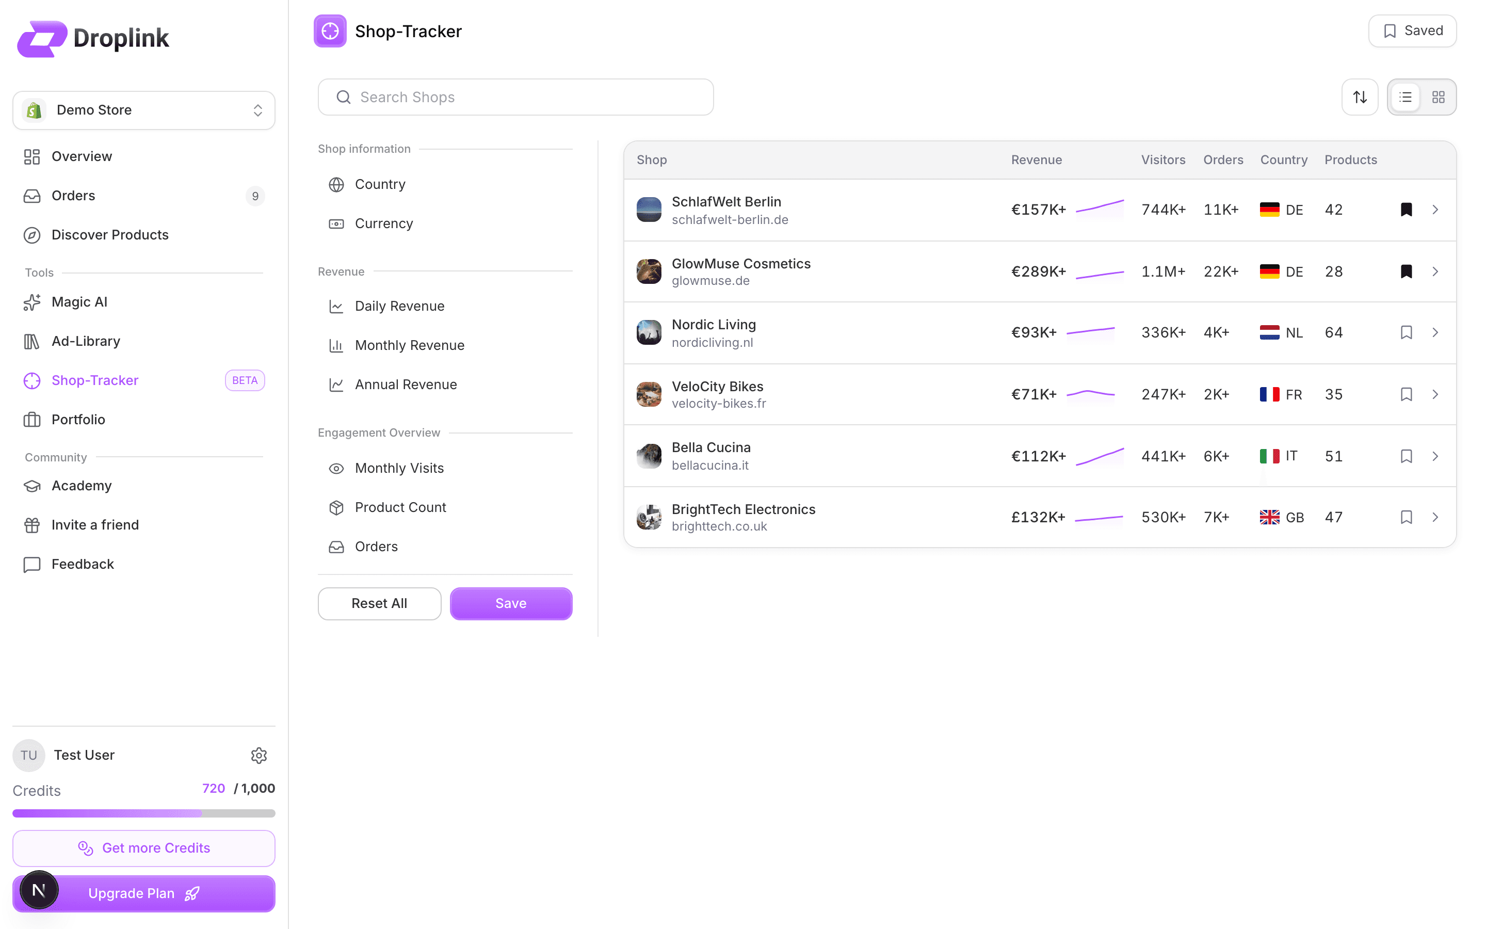Open the settings gear next to Test User
Image resolution: width=1486 pixels, height=929 pixels.
pos(259,755)
